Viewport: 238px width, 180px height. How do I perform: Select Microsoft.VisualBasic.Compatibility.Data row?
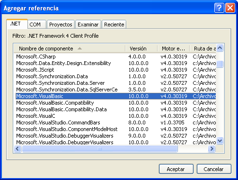(x=115, y=109)
